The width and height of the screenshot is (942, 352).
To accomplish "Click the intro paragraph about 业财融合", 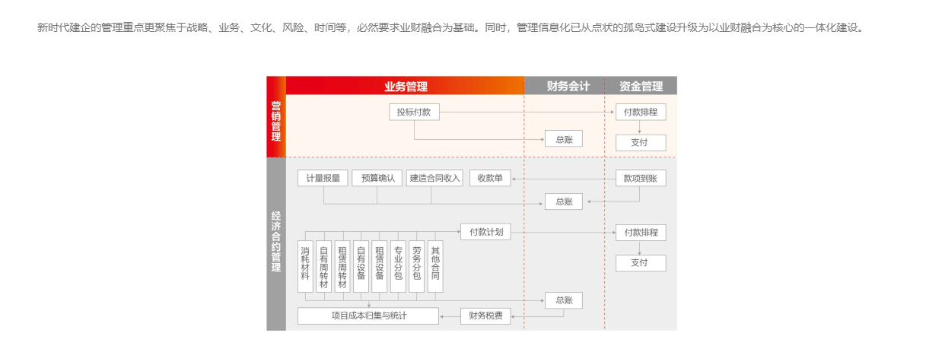I will (450, 28).
